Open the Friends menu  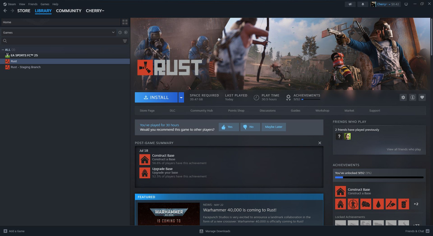[33, 4]
